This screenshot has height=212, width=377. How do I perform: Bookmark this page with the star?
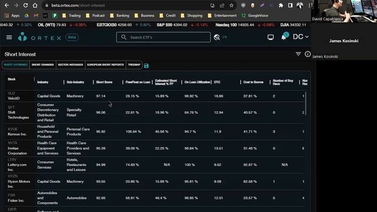point(232,5)
